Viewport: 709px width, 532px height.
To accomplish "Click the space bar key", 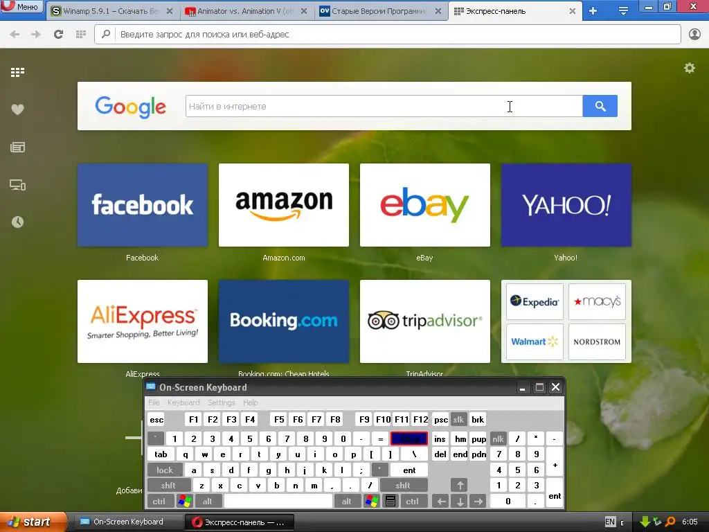I will [x=278, y=502].
